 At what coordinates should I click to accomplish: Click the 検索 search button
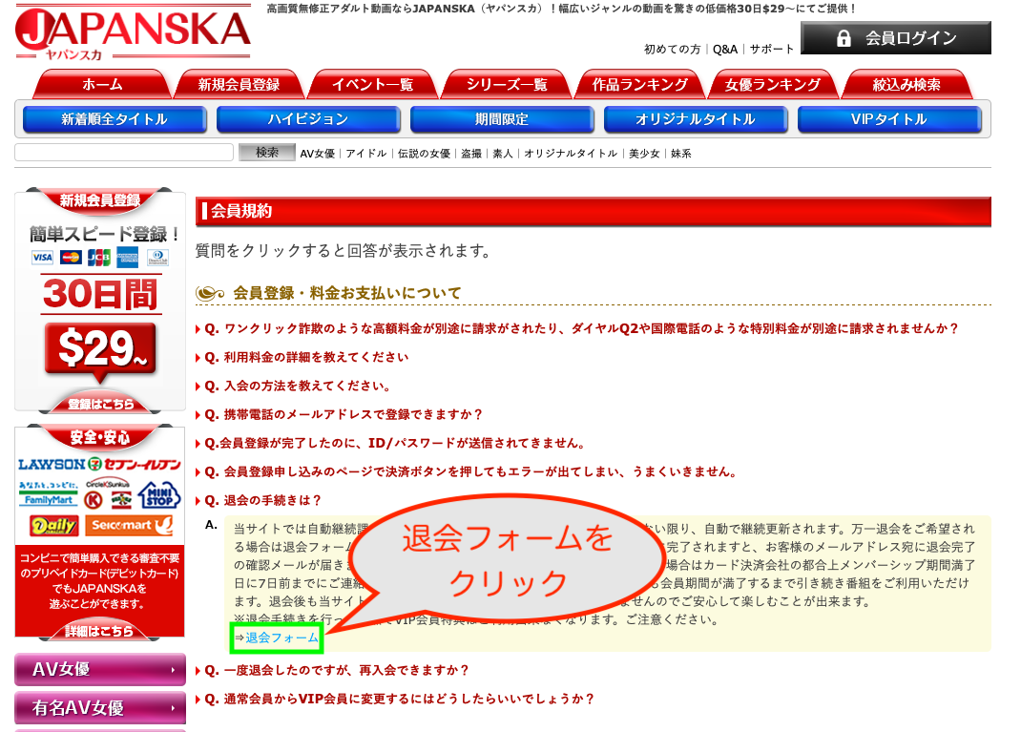[267, 153]
